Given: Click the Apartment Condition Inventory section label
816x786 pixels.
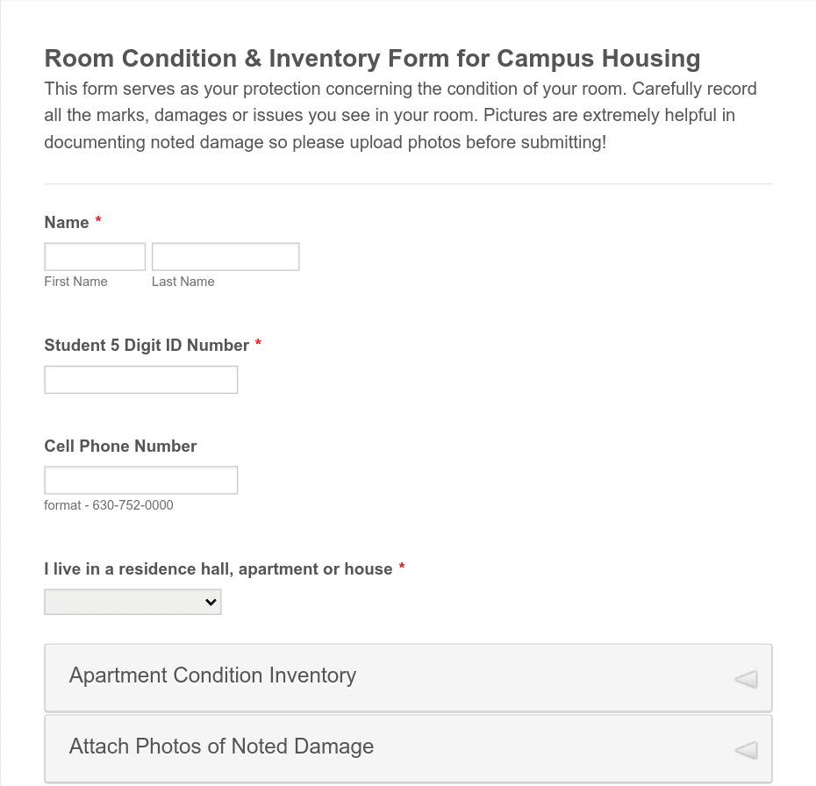Looking at the screenshot, I should (212, 675).
